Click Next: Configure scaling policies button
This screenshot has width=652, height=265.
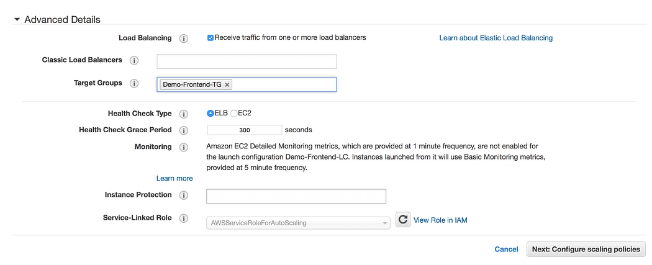tap(586, 249)
